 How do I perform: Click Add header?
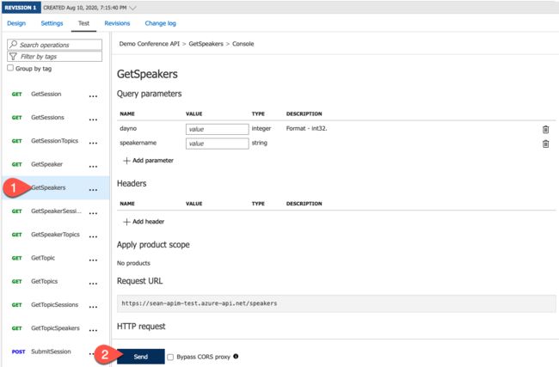coord(144,222)
